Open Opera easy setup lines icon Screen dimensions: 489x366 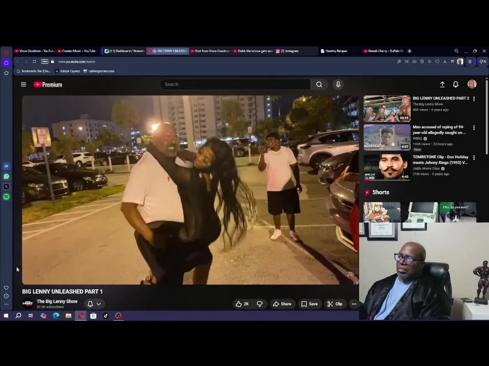tap(452, 62)
